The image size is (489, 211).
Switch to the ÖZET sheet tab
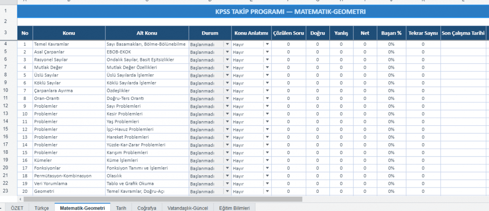[x=17, y=208]
